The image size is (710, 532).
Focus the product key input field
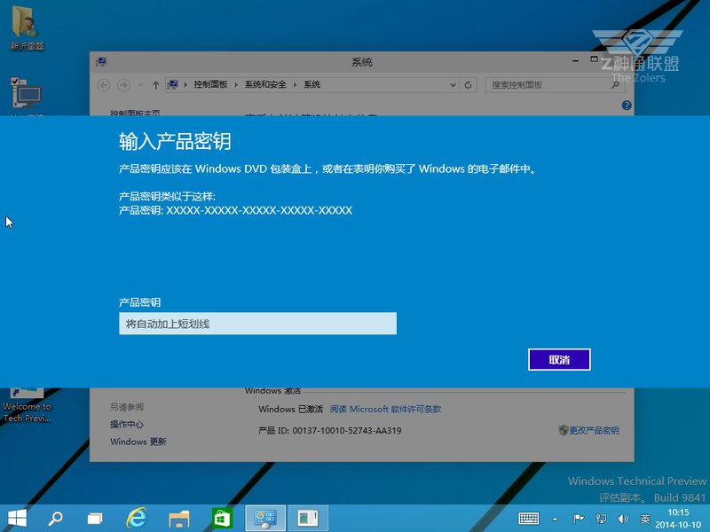257,324
